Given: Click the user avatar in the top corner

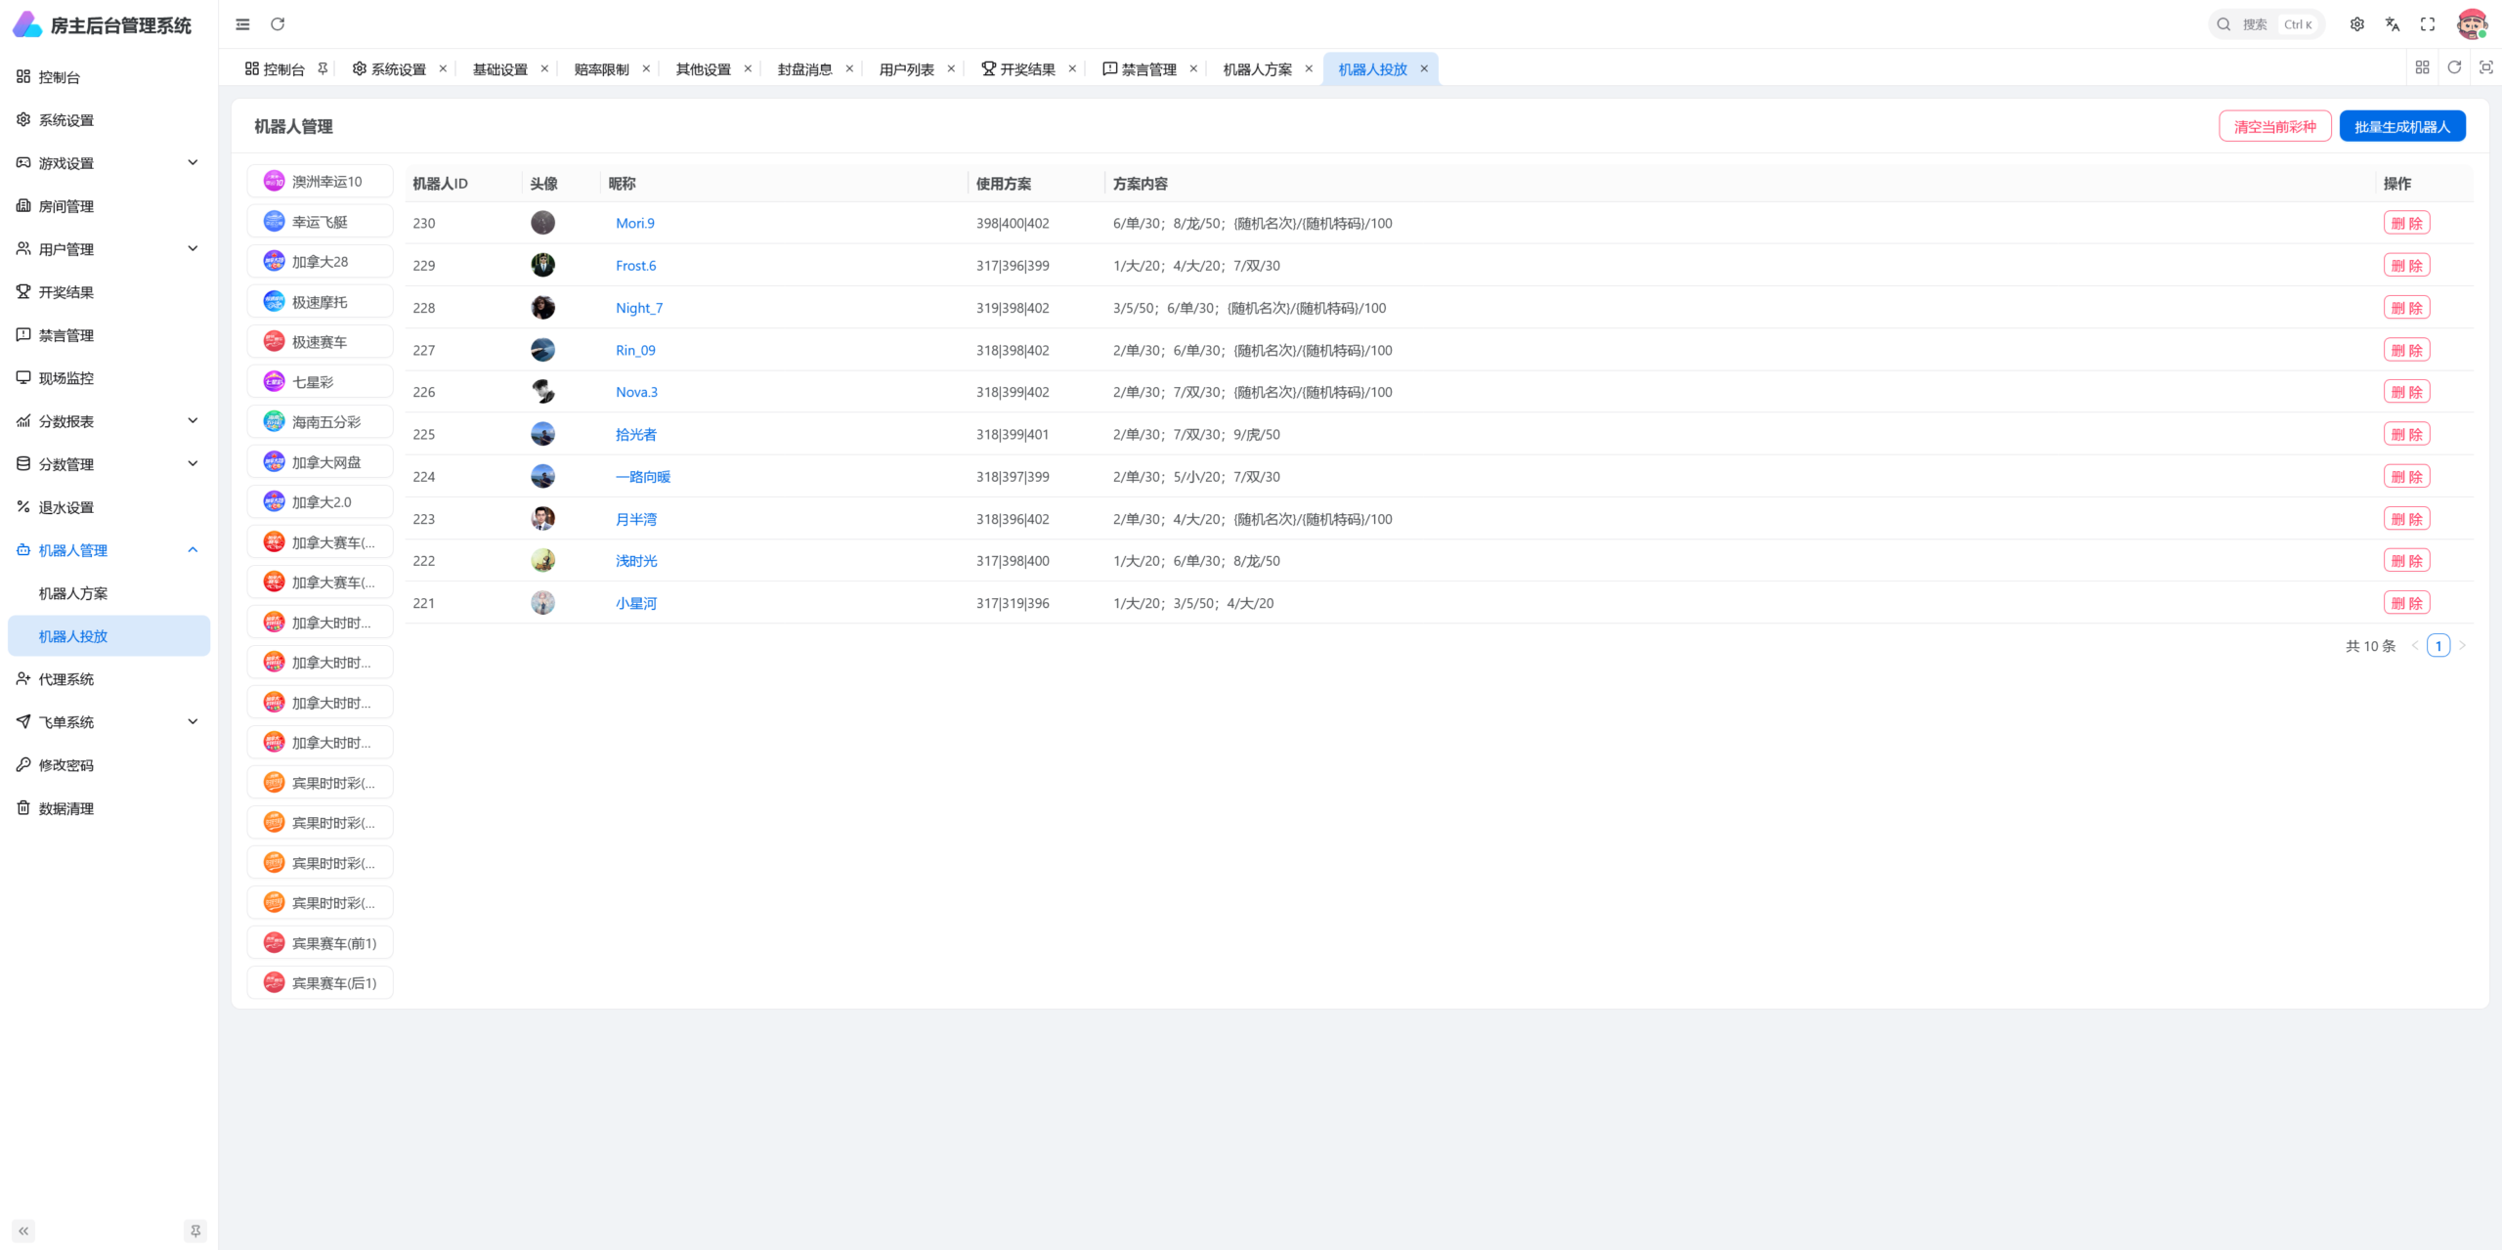Looking at the screenshot, I should (x=2473, y=24).
